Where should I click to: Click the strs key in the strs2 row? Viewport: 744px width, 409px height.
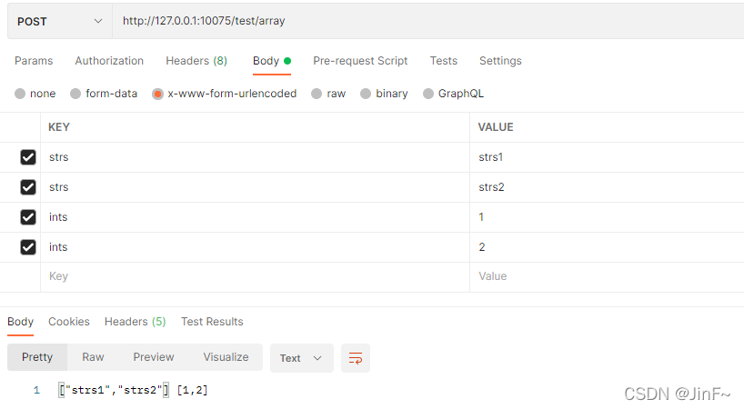click(256, 187)
